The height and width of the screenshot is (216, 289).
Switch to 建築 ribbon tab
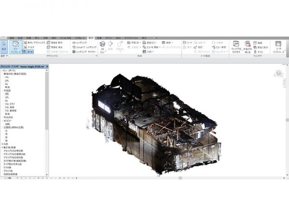point(12,38)
